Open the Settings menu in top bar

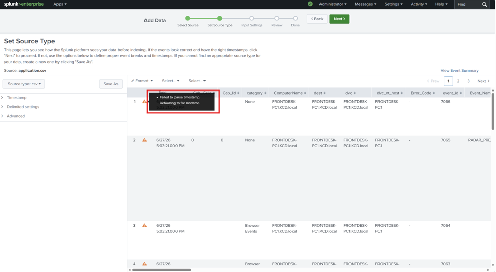[393, 4]
